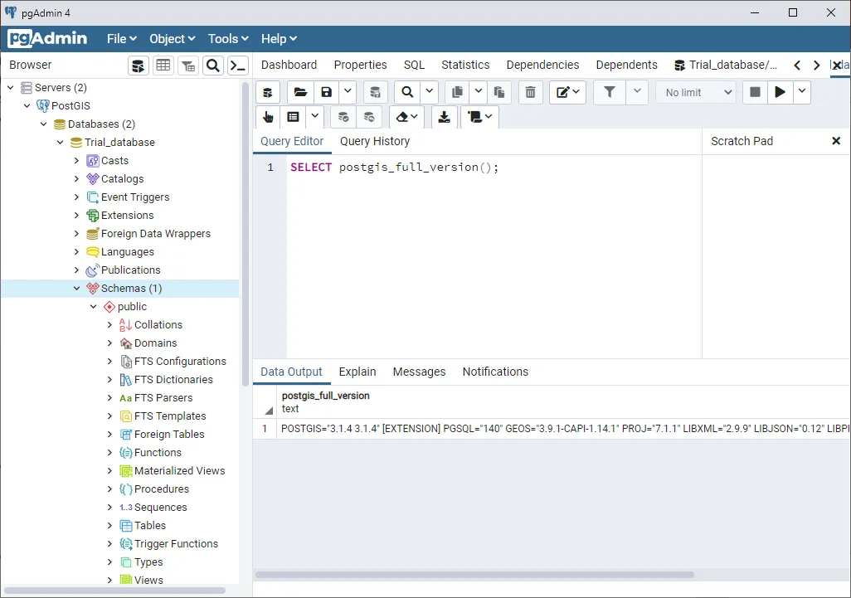The image size is (851, 598).
Task: Switch to the Statistics tab
Action: point(465,66)
